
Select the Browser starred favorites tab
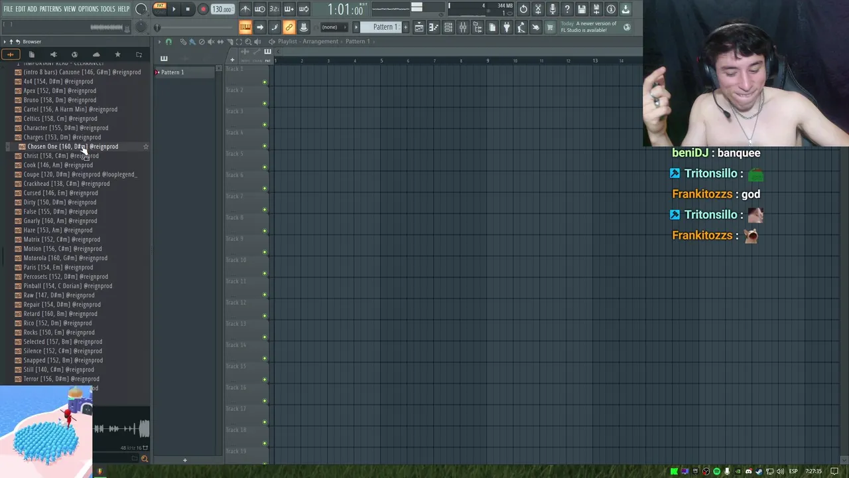[117, 54]
